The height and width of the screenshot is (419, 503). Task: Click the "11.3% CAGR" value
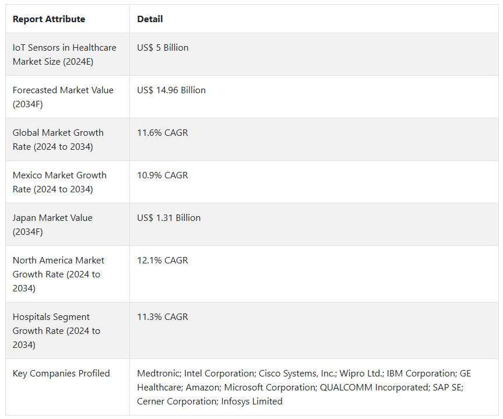pyautogui.click(x=163, y=317)
